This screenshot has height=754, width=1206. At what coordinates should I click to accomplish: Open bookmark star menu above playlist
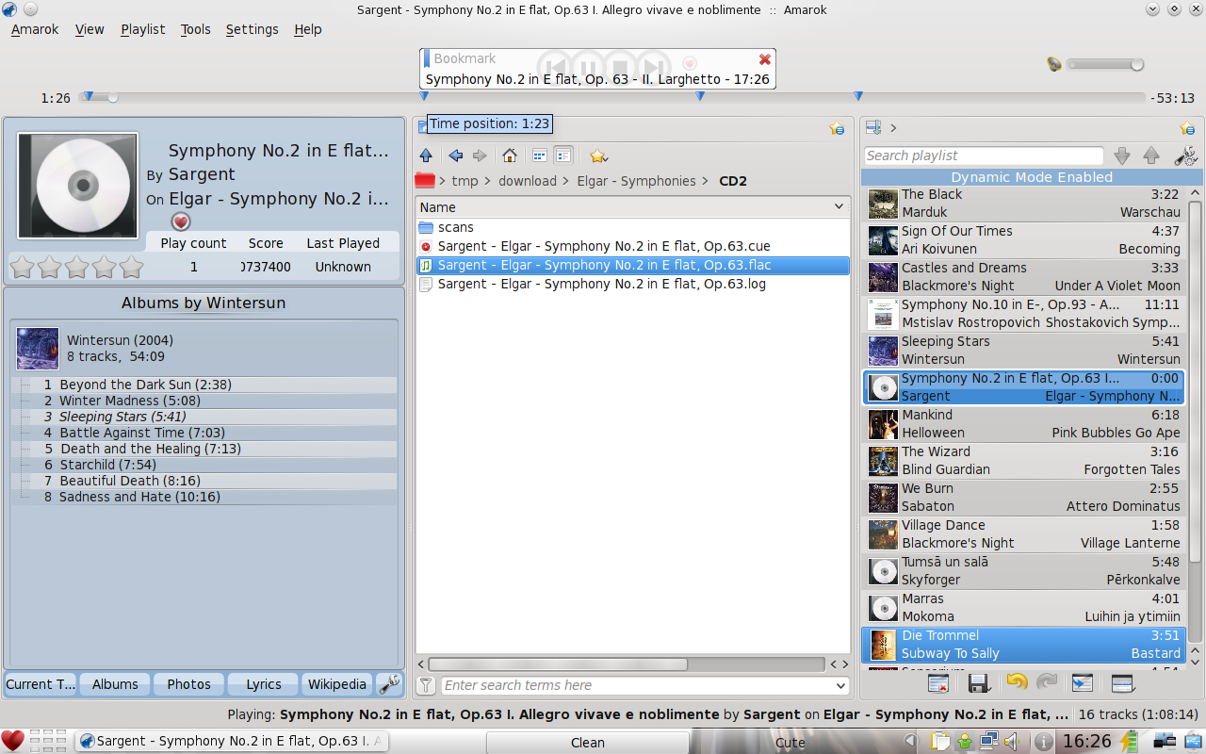(1188, 128)
